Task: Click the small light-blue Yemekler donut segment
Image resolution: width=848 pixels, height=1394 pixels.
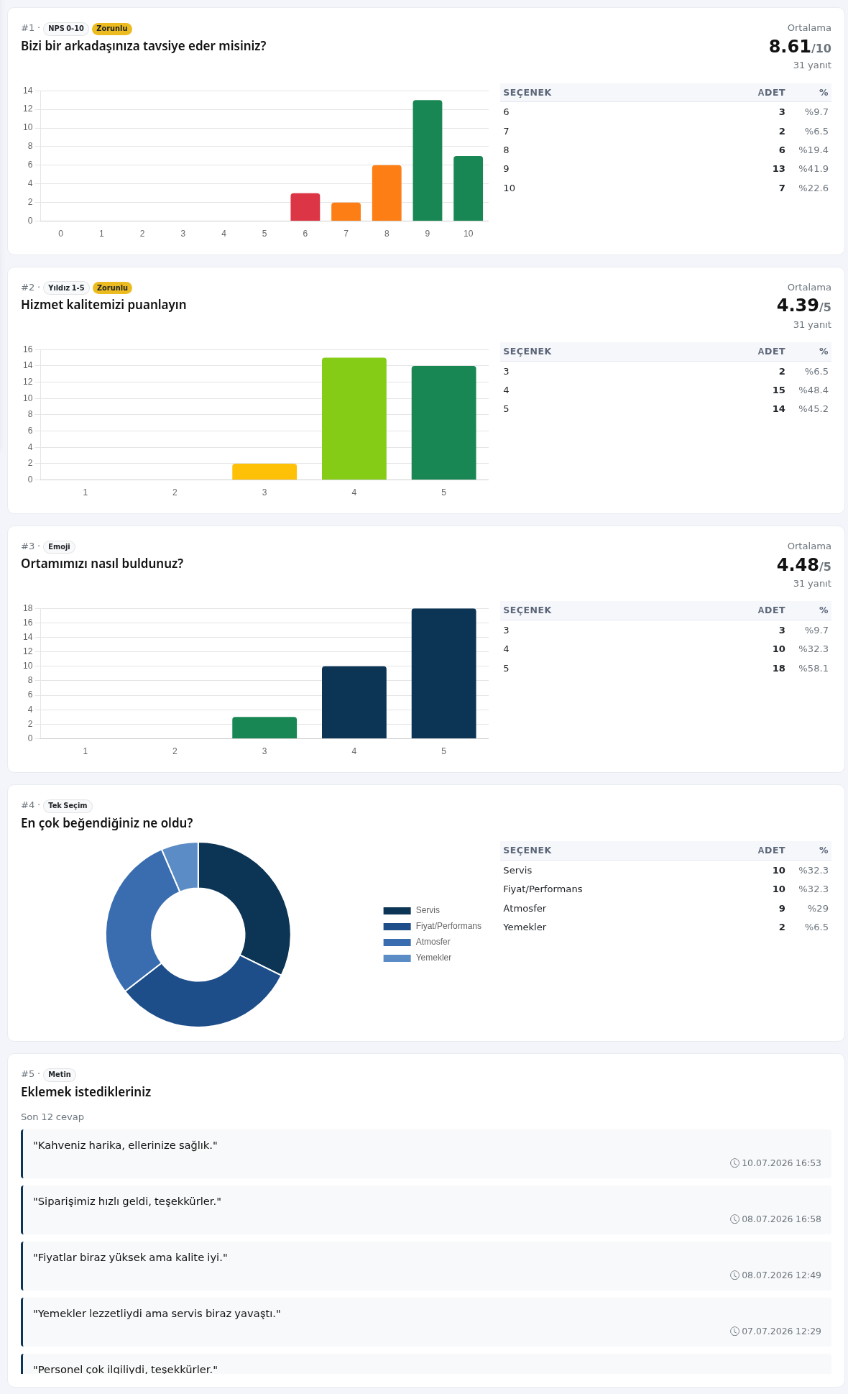Action: coord(183,866)
